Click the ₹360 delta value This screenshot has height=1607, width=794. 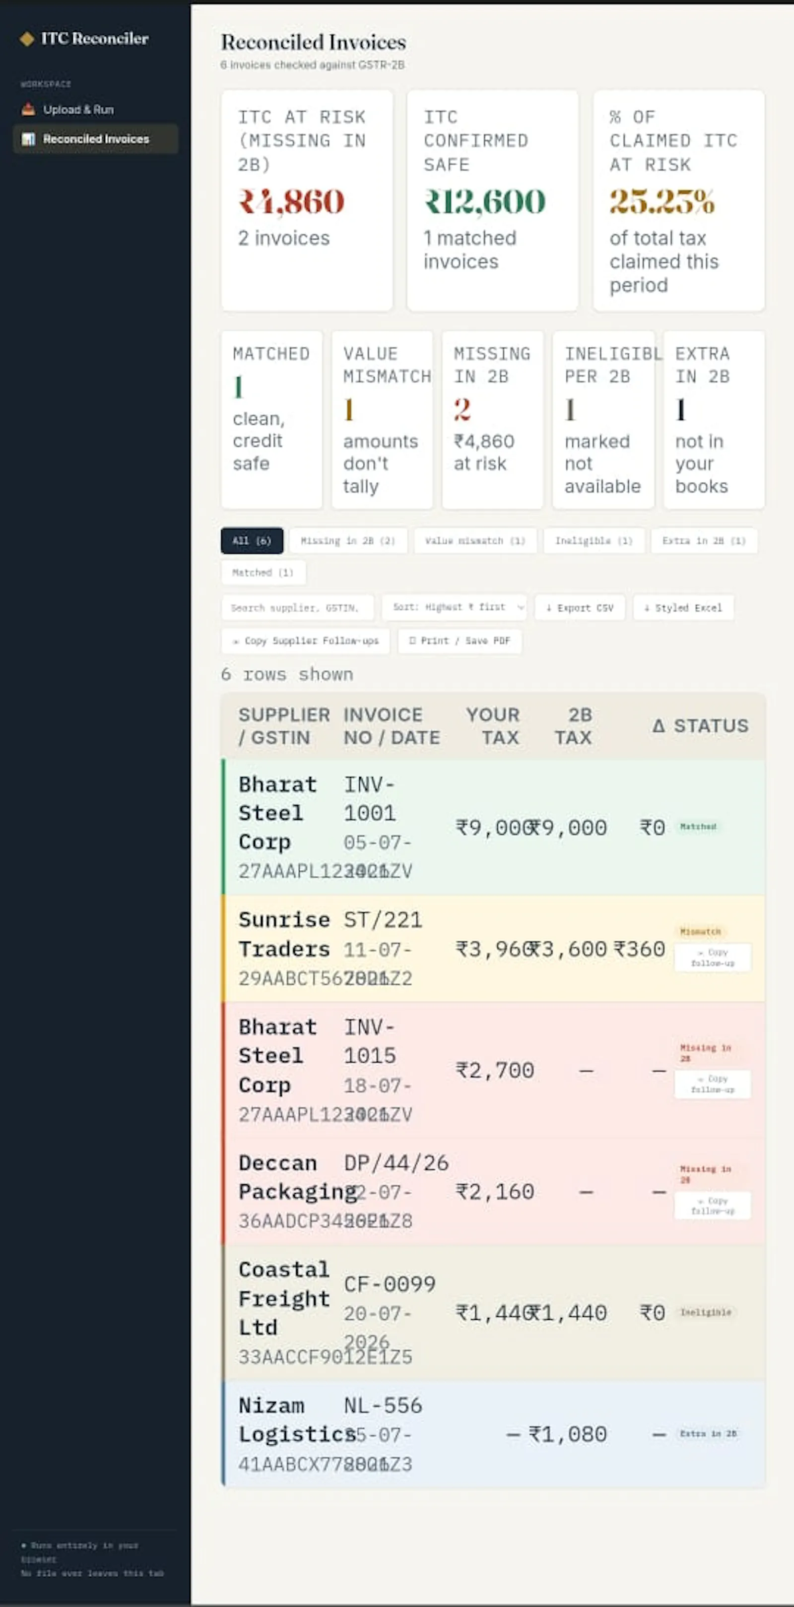(x=639, y=949)
